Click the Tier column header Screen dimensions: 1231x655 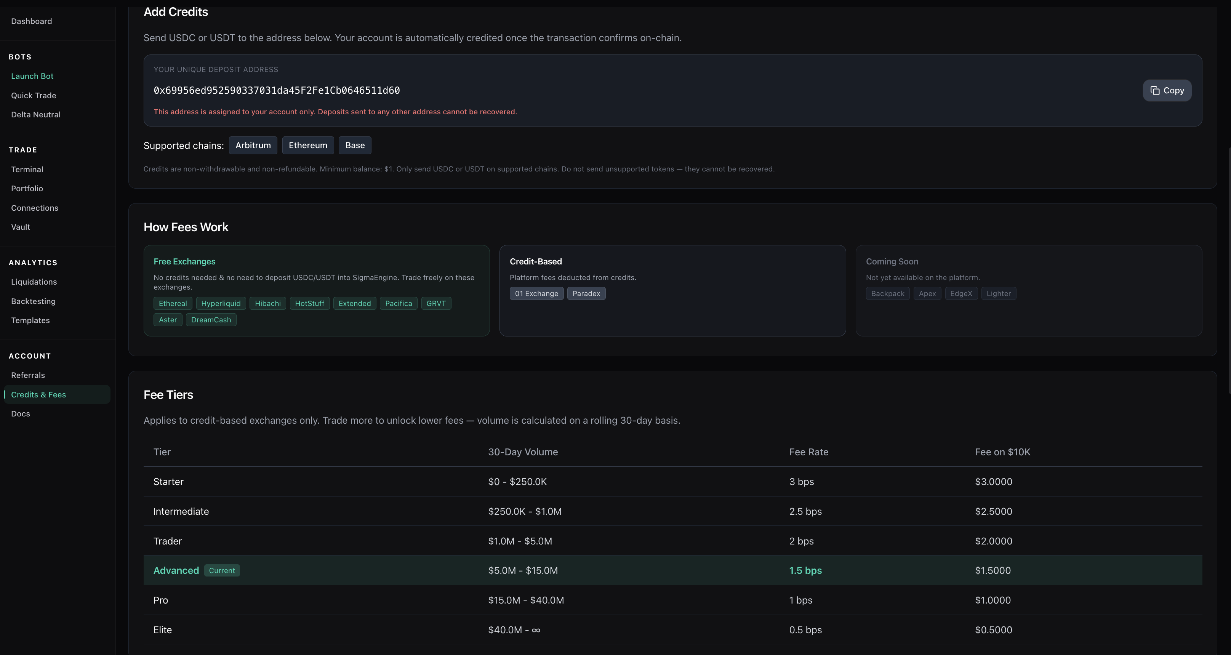tap(162, 452)
